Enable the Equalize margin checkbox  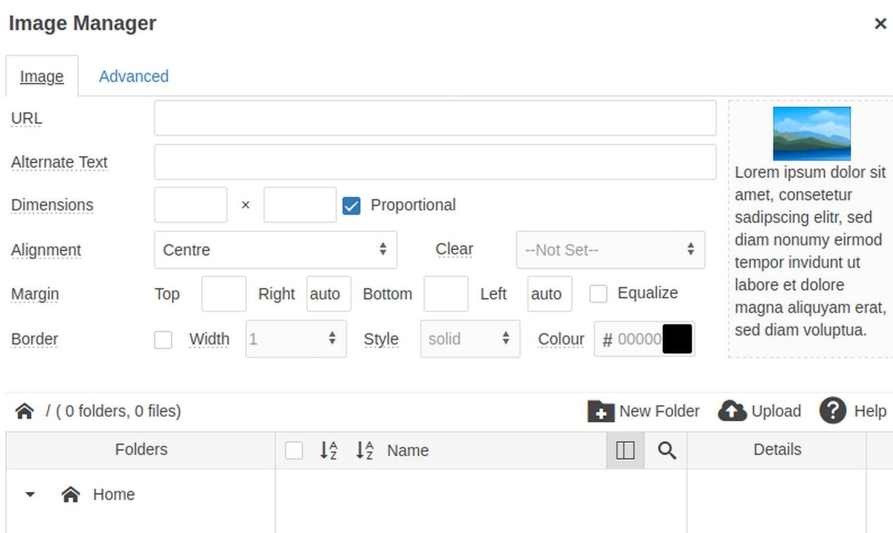pyautogui.click(x=598, y=294)
